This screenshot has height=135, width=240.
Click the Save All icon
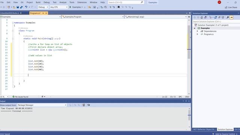[21, 7]
